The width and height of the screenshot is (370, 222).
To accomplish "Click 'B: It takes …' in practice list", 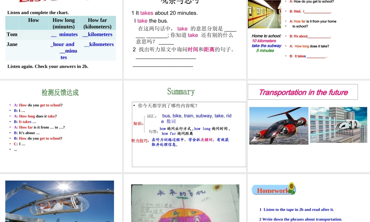I will [x=25, y=122].
